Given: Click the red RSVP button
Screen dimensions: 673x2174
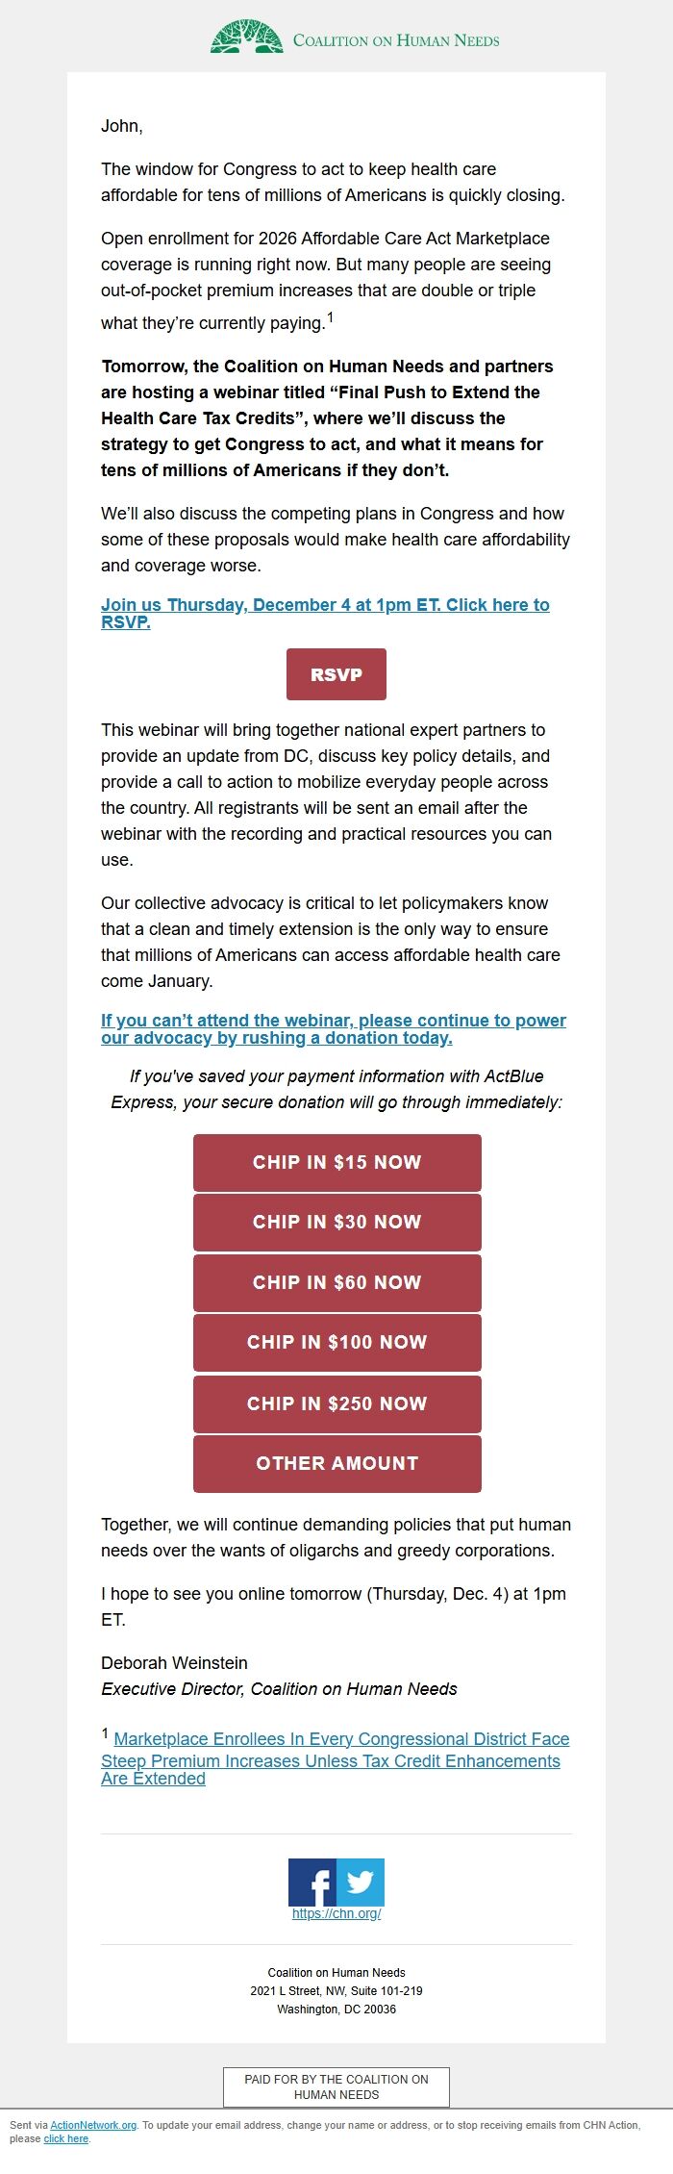Looking at the screenshot, I should click(336, 674).
